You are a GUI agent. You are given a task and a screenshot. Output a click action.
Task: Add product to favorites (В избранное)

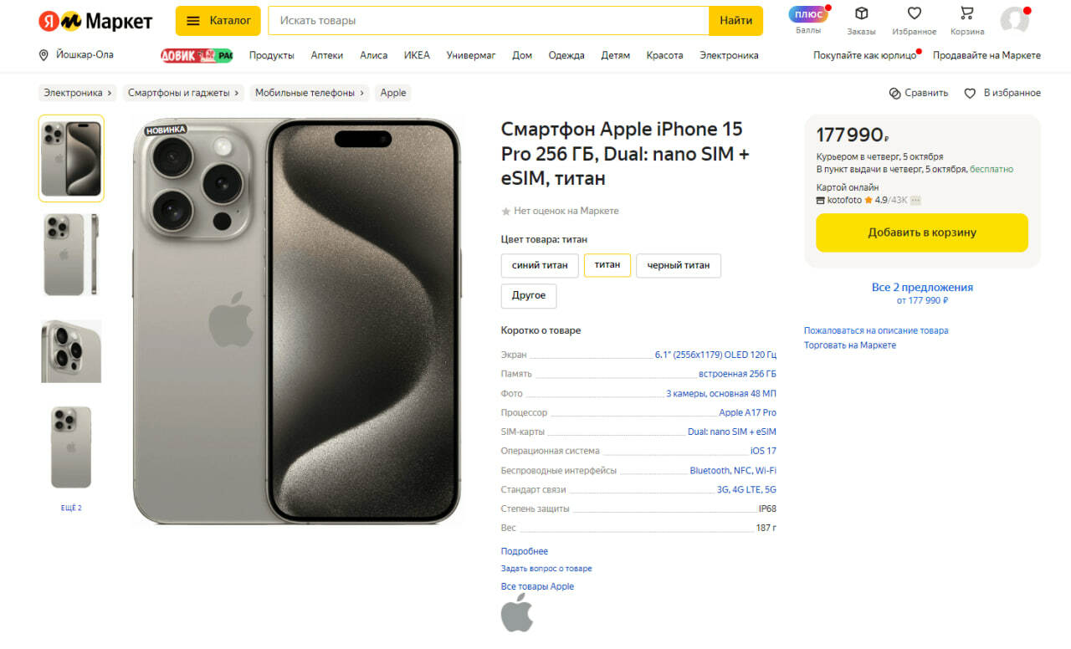[1002, 93]
